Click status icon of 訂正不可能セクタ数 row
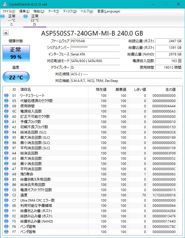185x238 pixels. click(6, 116)
